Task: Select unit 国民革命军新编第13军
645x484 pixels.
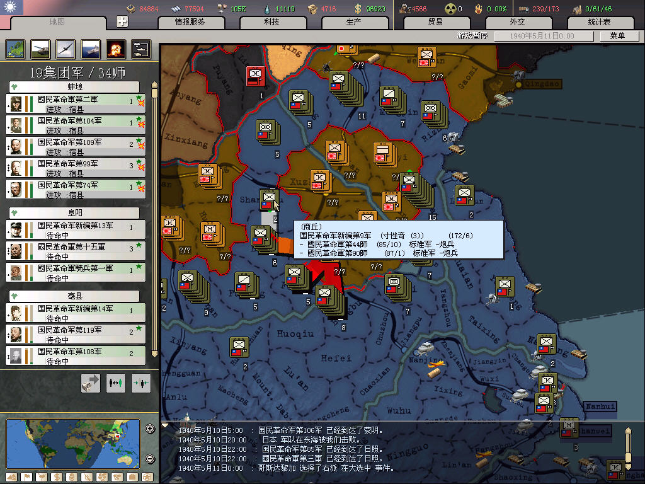Action: (x=76, y=229)
